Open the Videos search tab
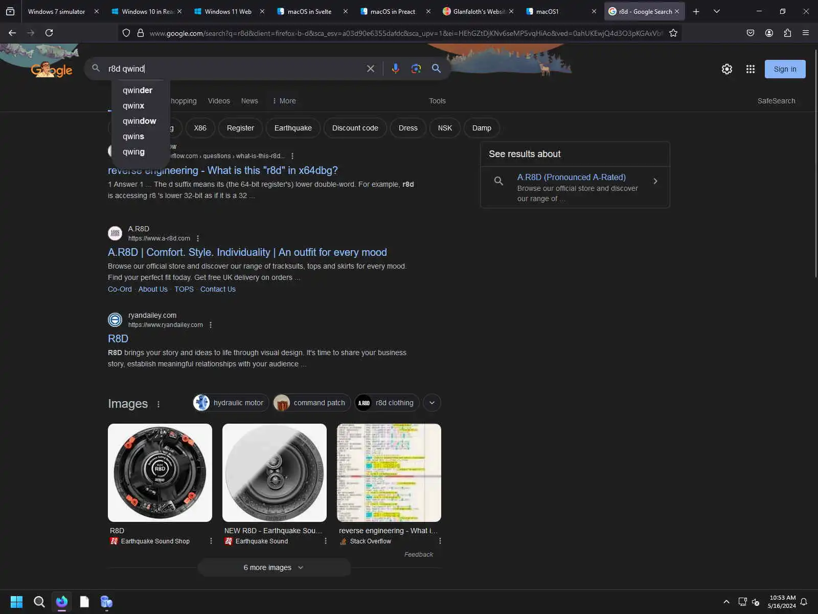Screen dimensions: 818x614 [219, 101]
